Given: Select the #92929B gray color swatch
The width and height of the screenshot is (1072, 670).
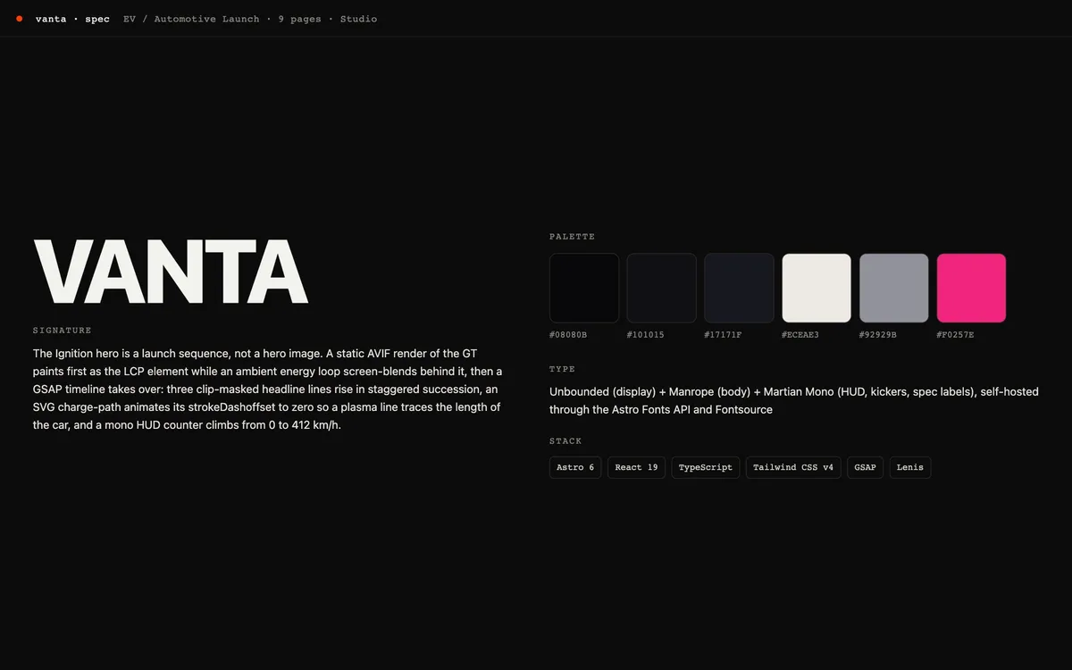Looking at the screenshot, I should [894, 288].
